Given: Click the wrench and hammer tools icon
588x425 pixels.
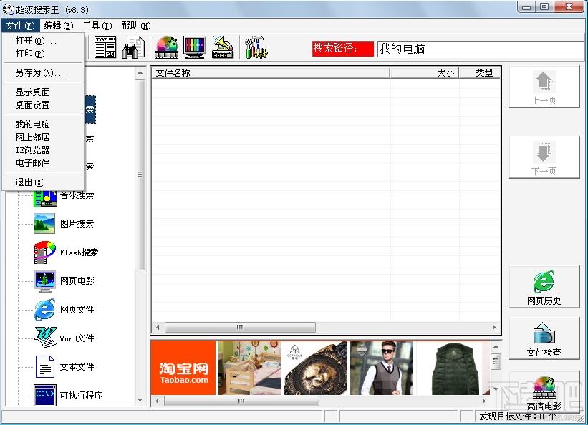Looking at the screenshot, I should pyautogui.click(x=255, y=48).
